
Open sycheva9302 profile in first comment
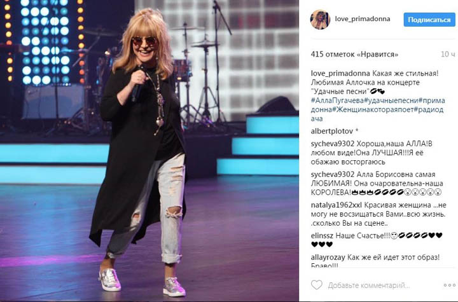pyautogui.click(x=333, y=144)
